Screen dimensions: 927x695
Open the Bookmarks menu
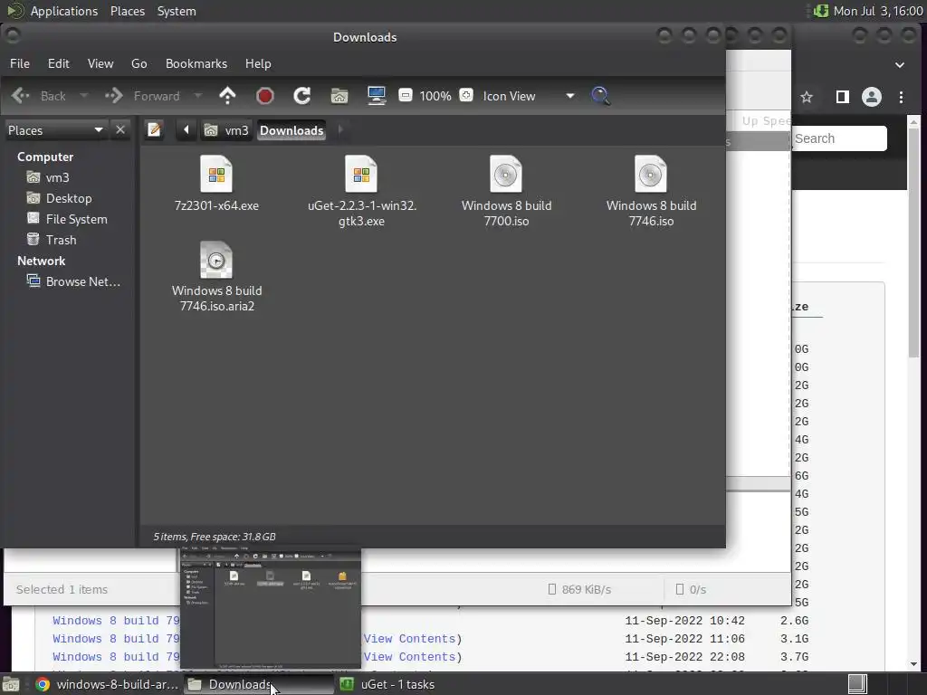[196, 63]
